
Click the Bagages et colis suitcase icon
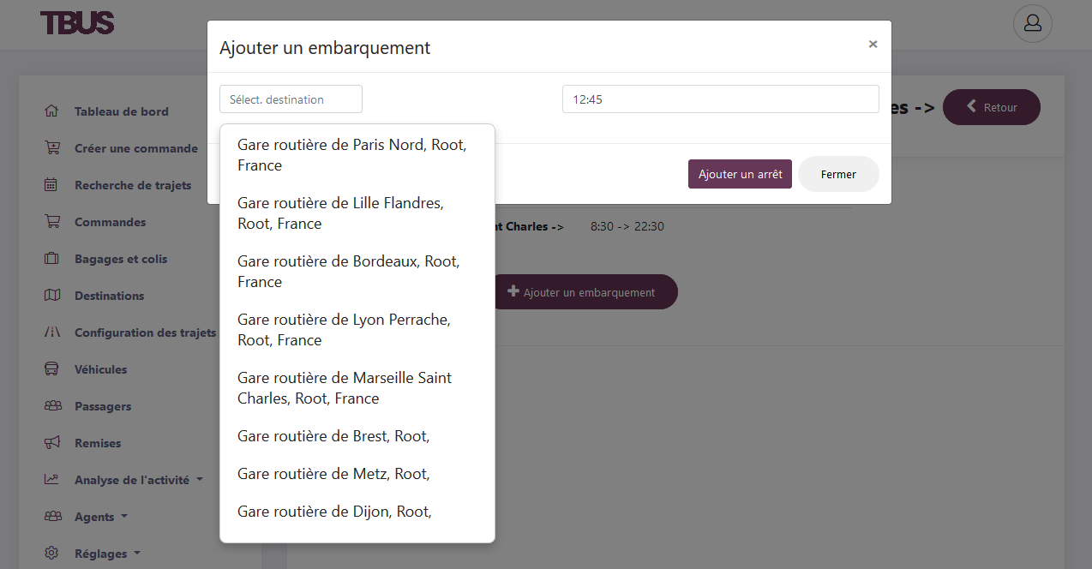pos(51,259)
